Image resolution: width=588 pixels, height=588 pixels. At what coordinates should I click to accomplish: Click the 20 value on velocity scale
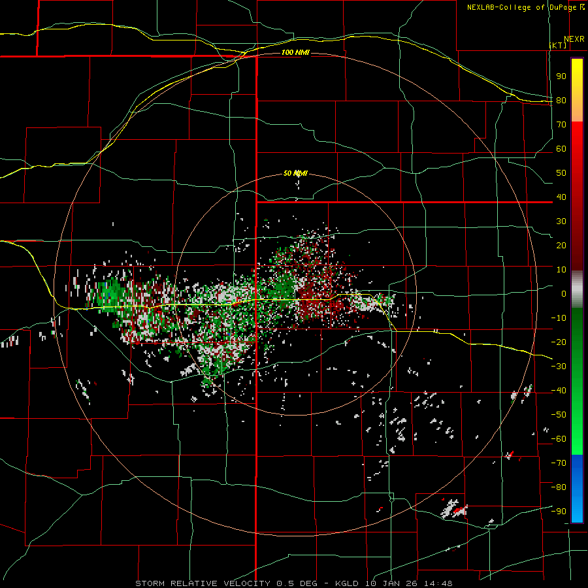click(x=561, y=245)
